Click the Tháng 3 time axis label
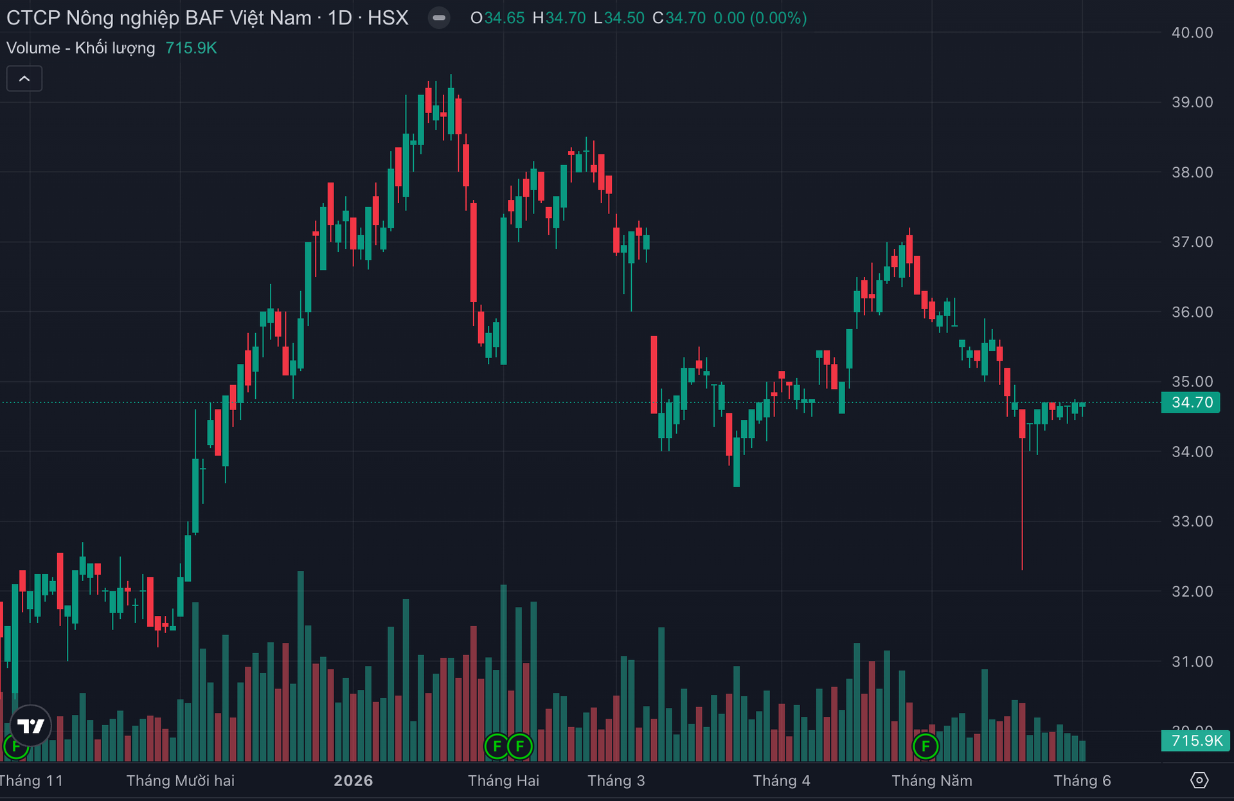Viewport: 1234px width, 801px height. [616, 780]
